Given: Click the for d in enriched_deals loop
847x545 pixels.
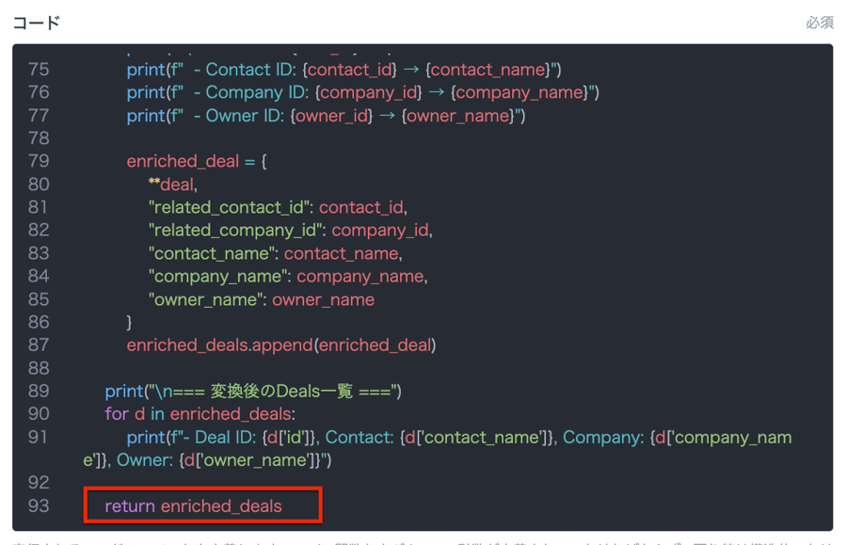Looking at the screenshot, I should tap(200, 414).
